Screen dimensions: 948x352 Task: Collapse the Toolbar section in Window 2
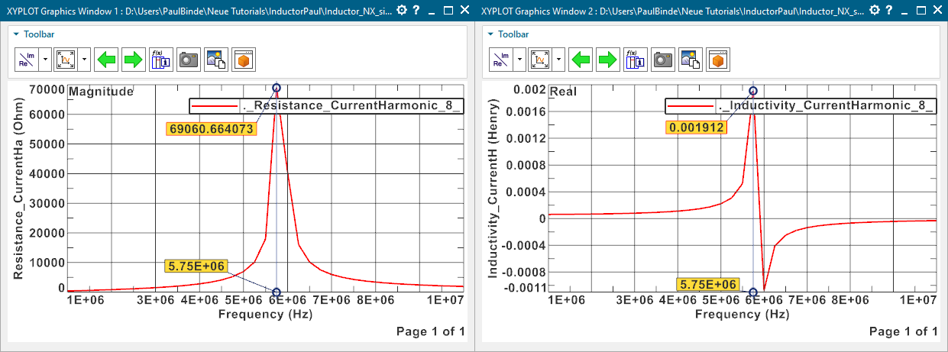coord(491,34)
